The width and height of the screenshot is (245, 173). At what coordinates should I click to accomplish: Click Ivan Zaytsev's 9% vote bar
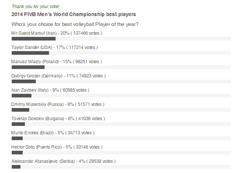pyautogui.click(x=22, y=96)
